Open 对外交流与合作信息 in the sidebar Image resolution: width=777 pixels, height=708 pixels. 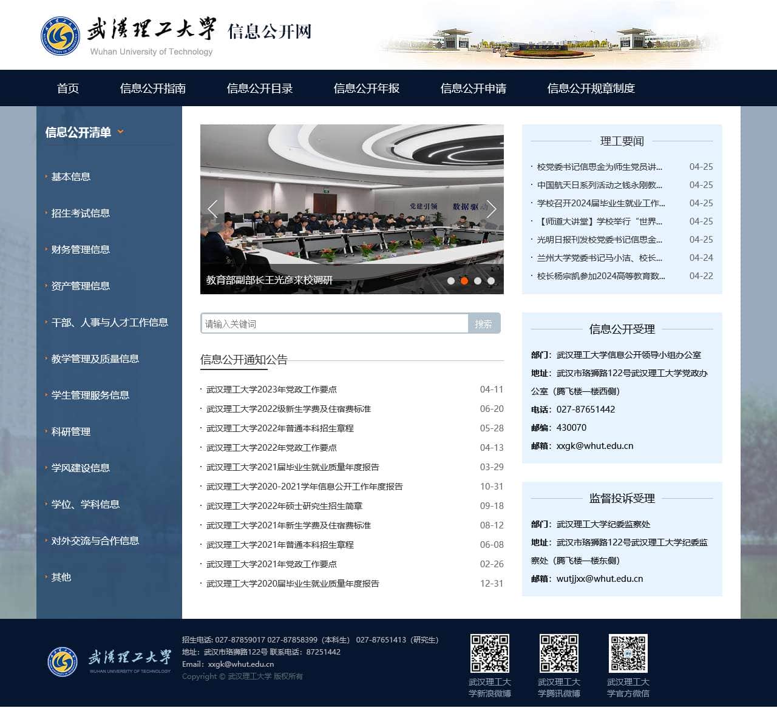pos(95,541)
